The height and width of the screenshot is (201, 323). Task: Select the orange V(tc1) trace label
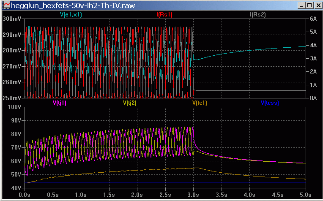coord(200,103)
